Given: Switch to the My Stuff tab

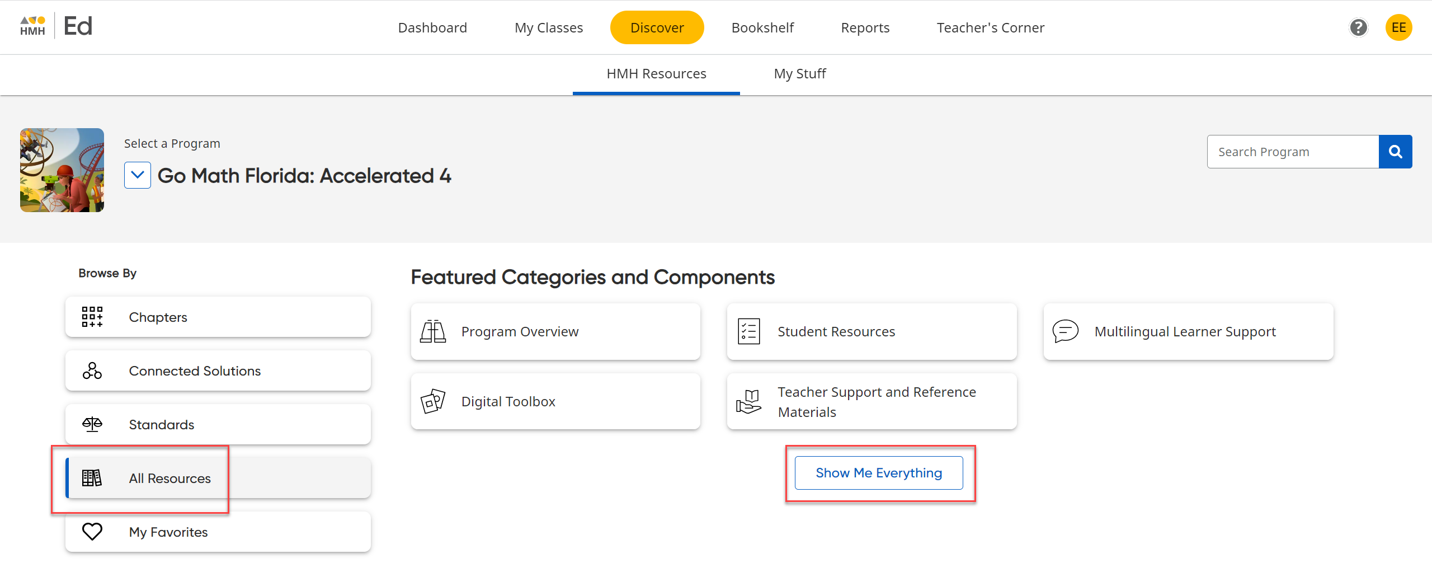Looking at the screenshot, I should pyautogui.click(x=799, y=73).
